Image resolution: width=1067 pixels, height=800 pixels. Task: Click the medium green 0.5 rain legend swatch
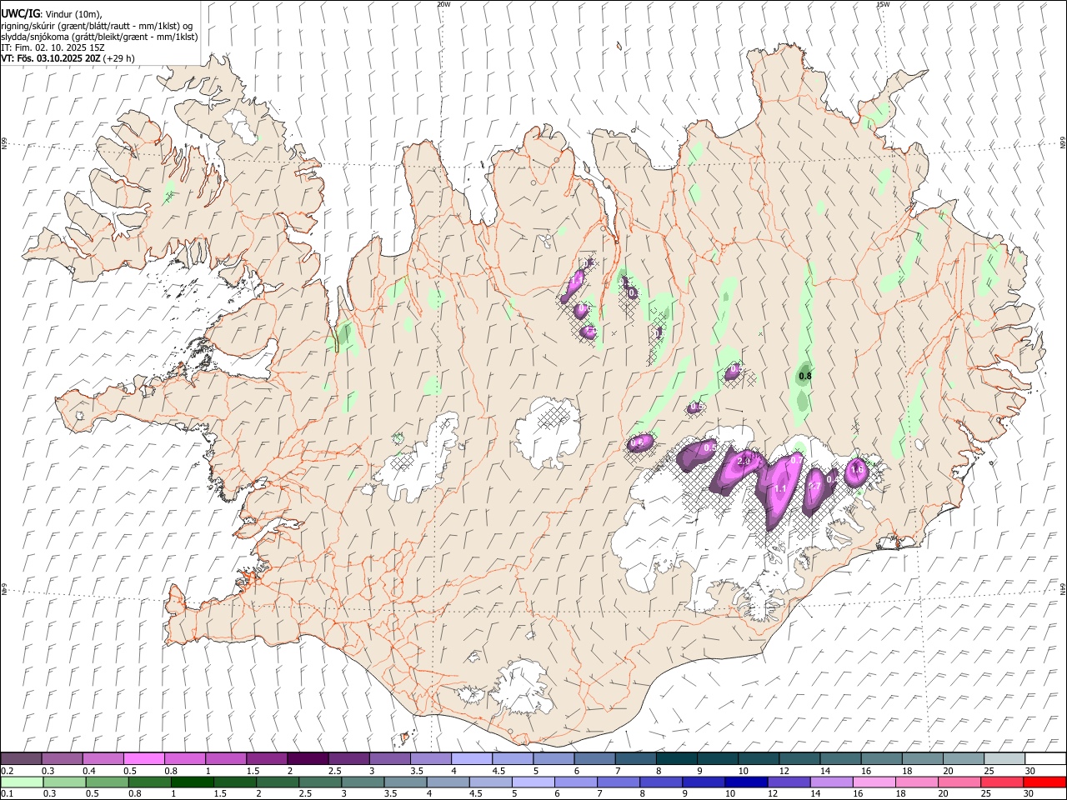click(x=107, y=782)
